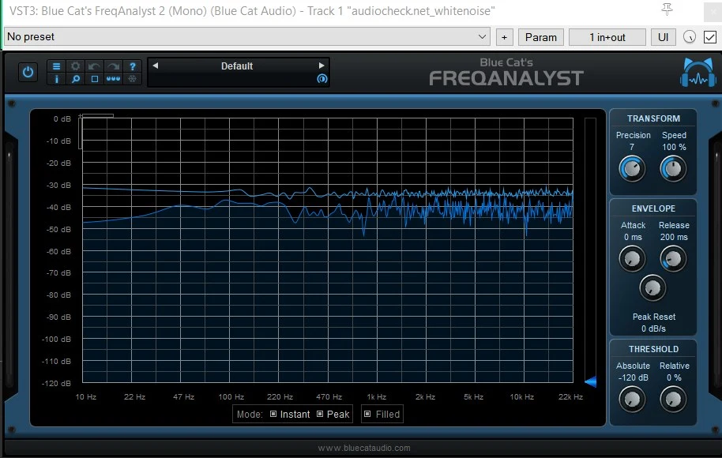Click the square window-size icon
This screenshot has height=458, width=722.
94,79
